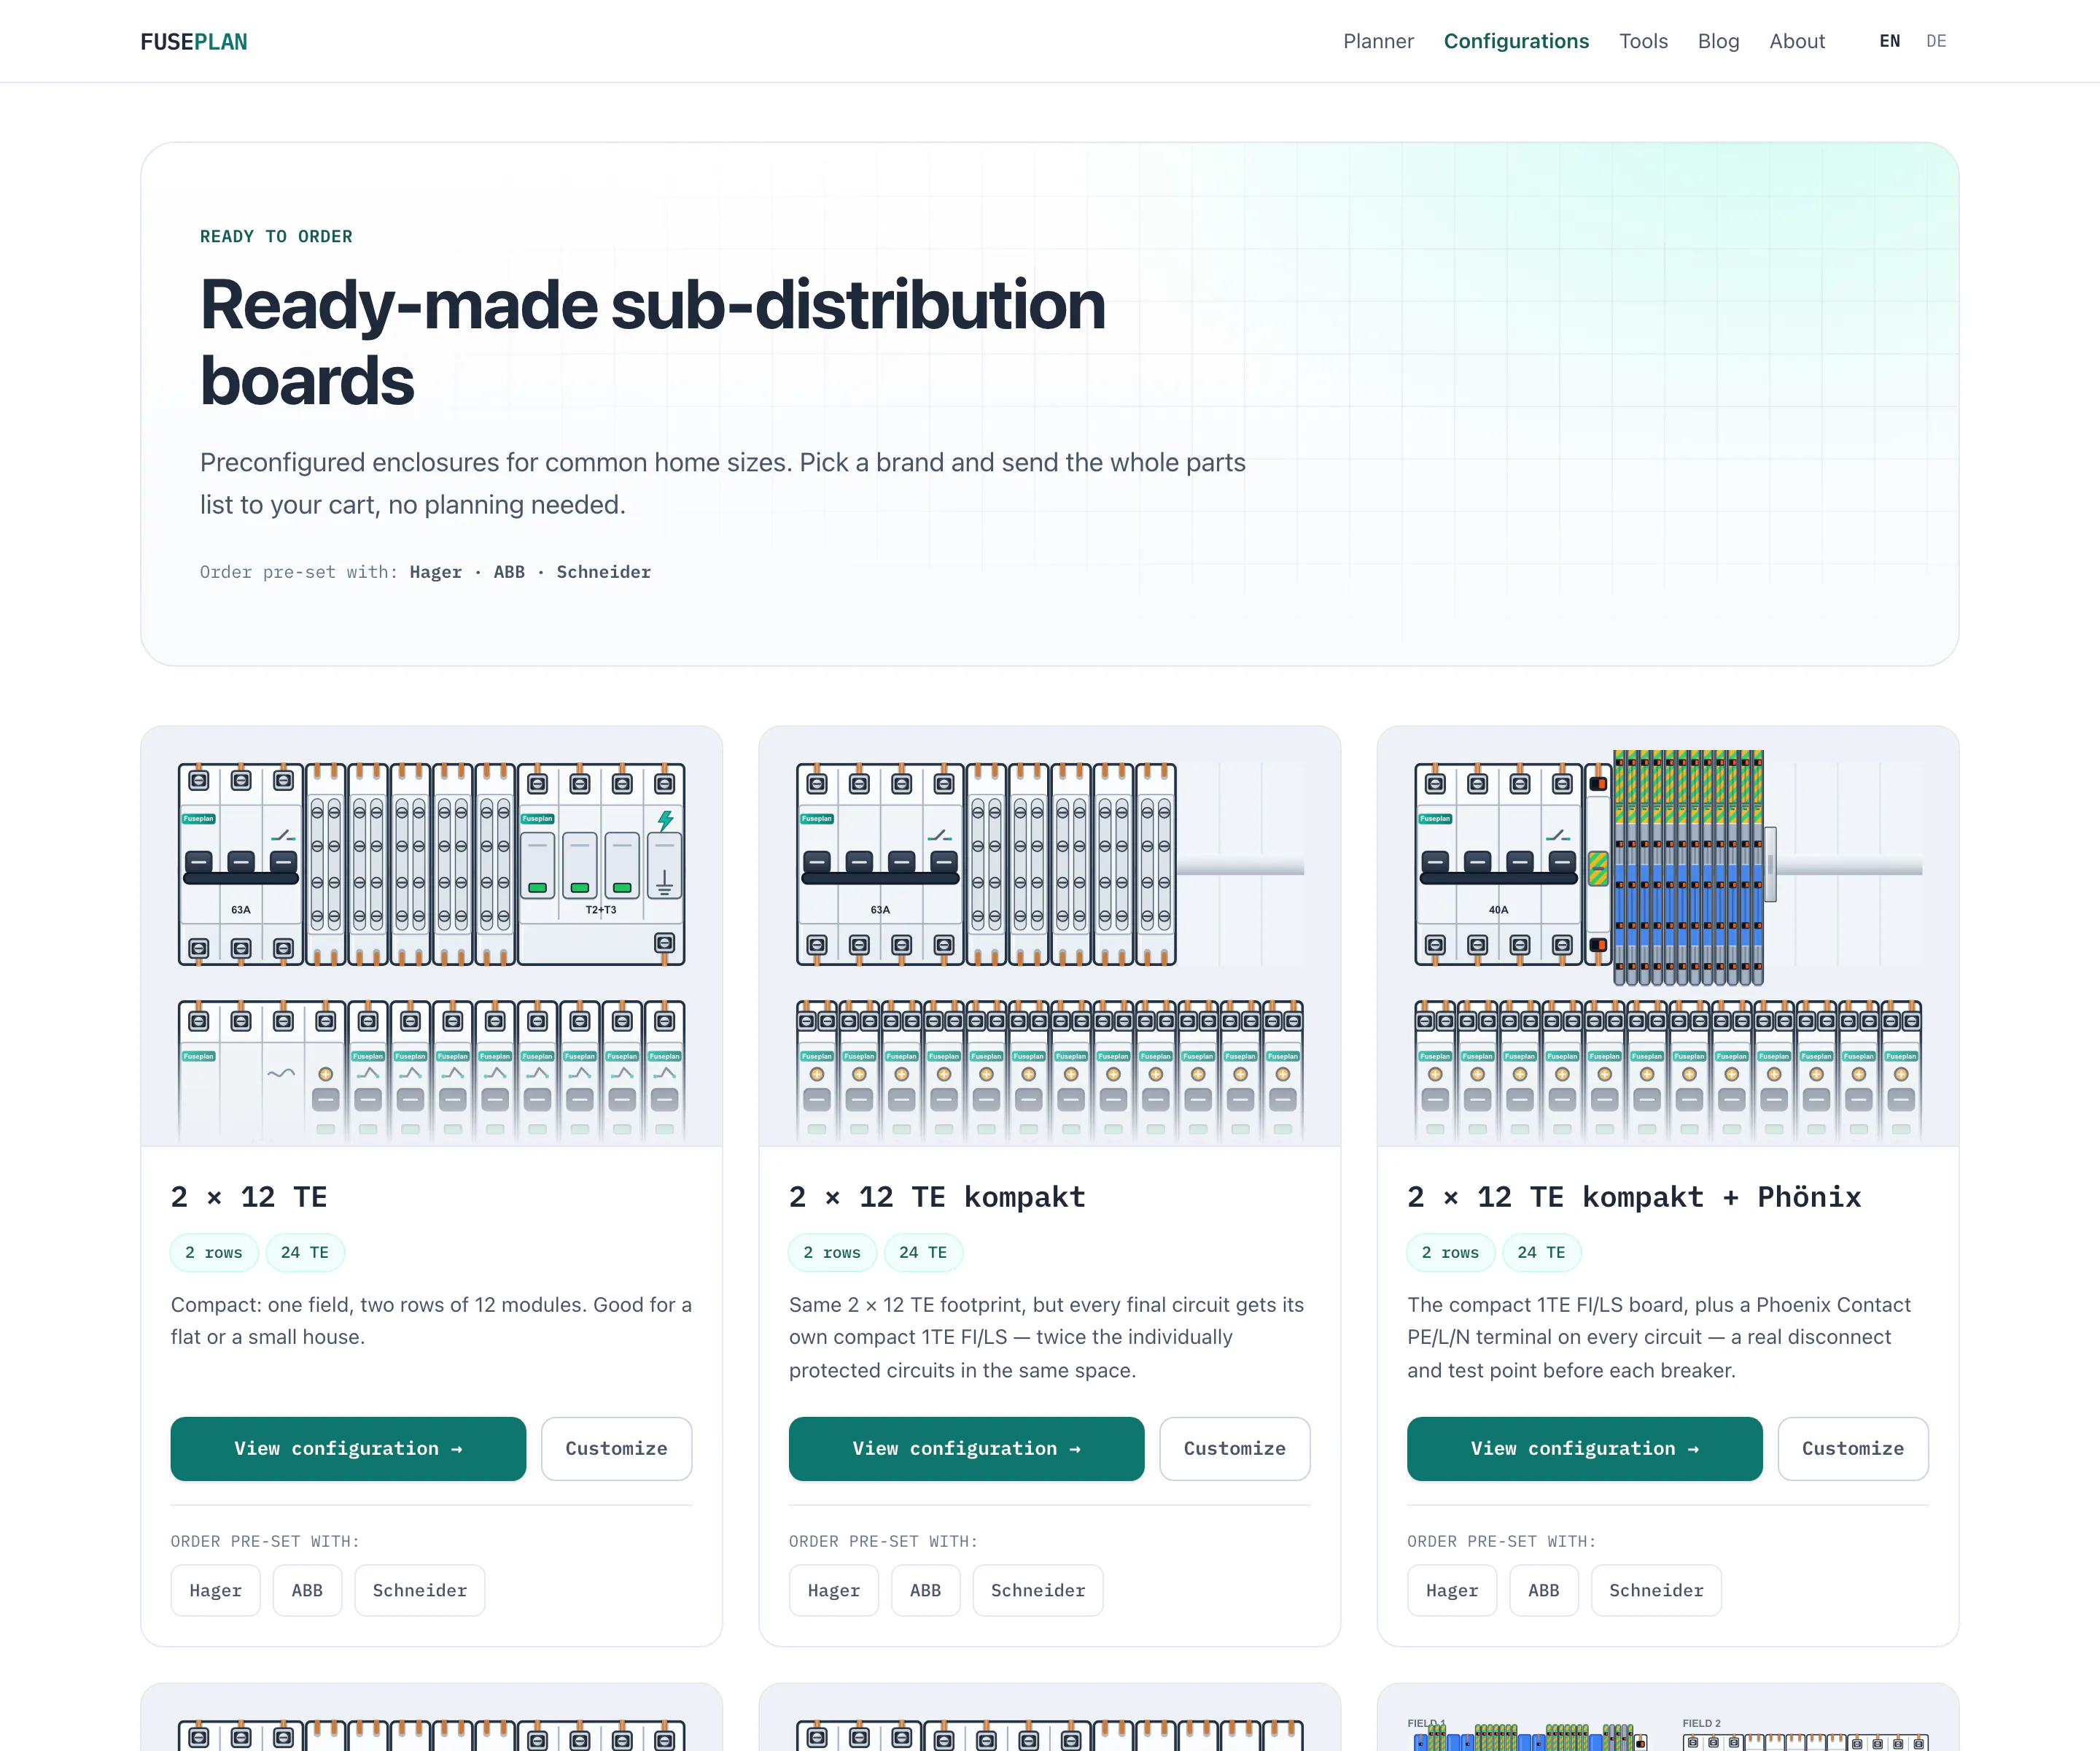Customize the 2 × 12 TE kompakt board
Screen dimensions: 2100x1751
tap(1234, 1447)
